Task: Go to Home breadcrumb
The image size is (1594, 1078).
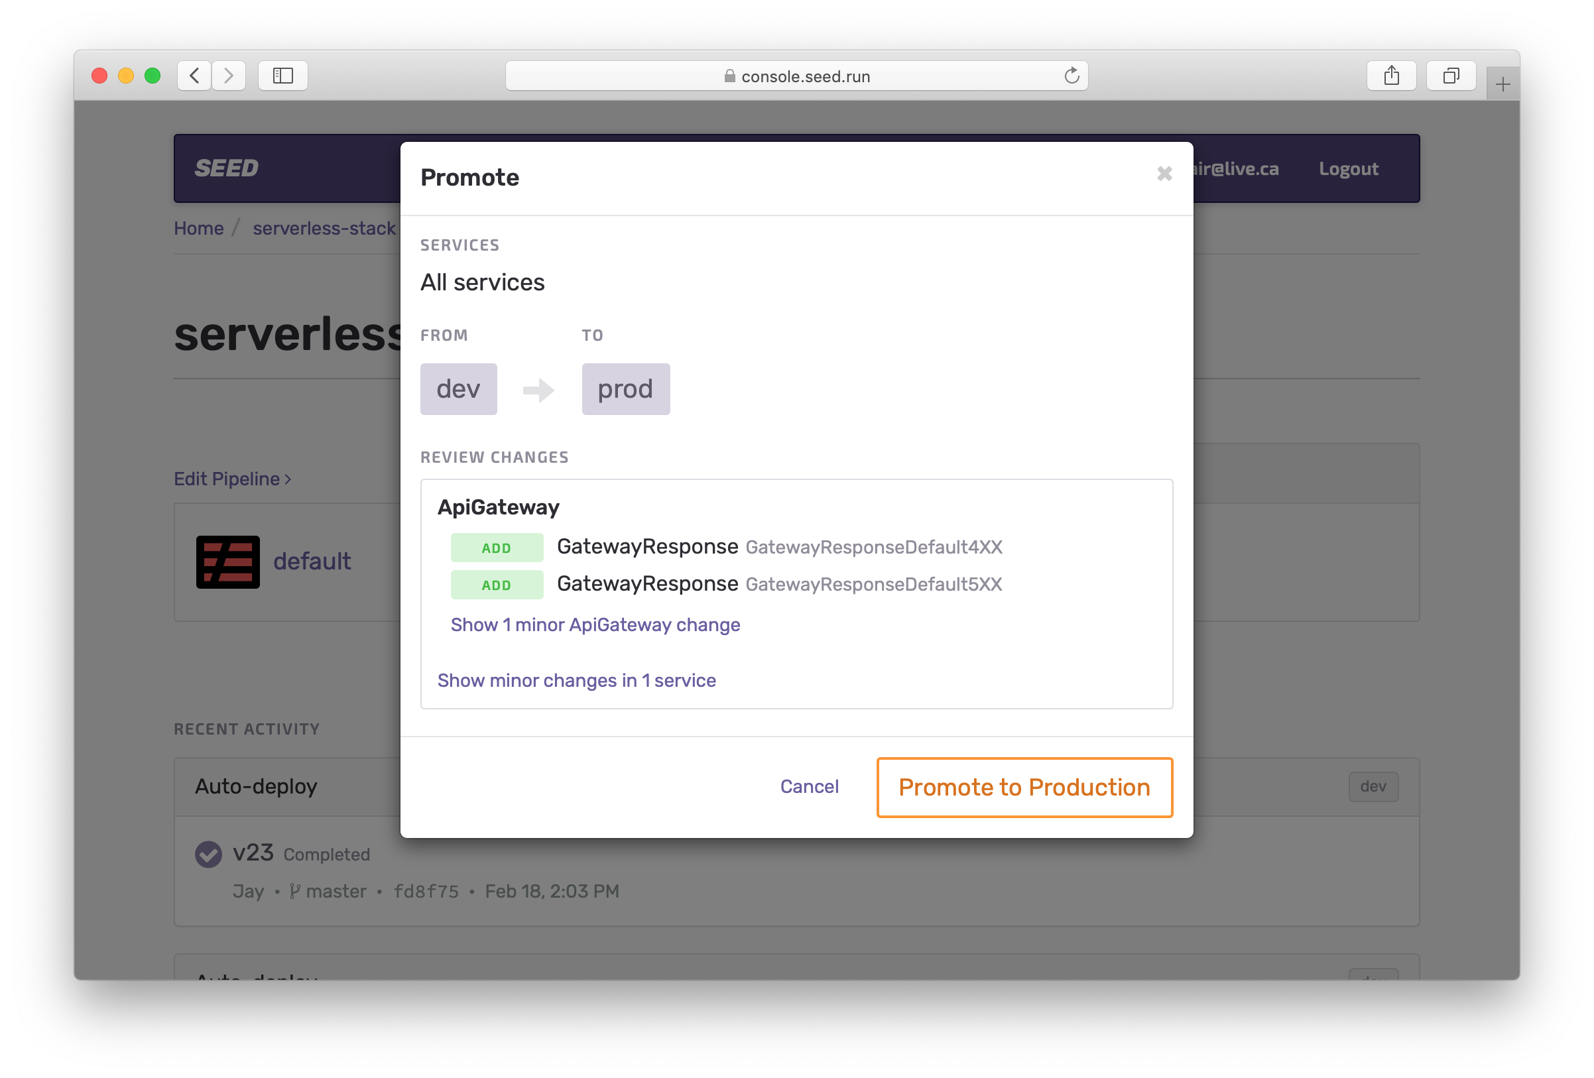Action: click(198, 228)
